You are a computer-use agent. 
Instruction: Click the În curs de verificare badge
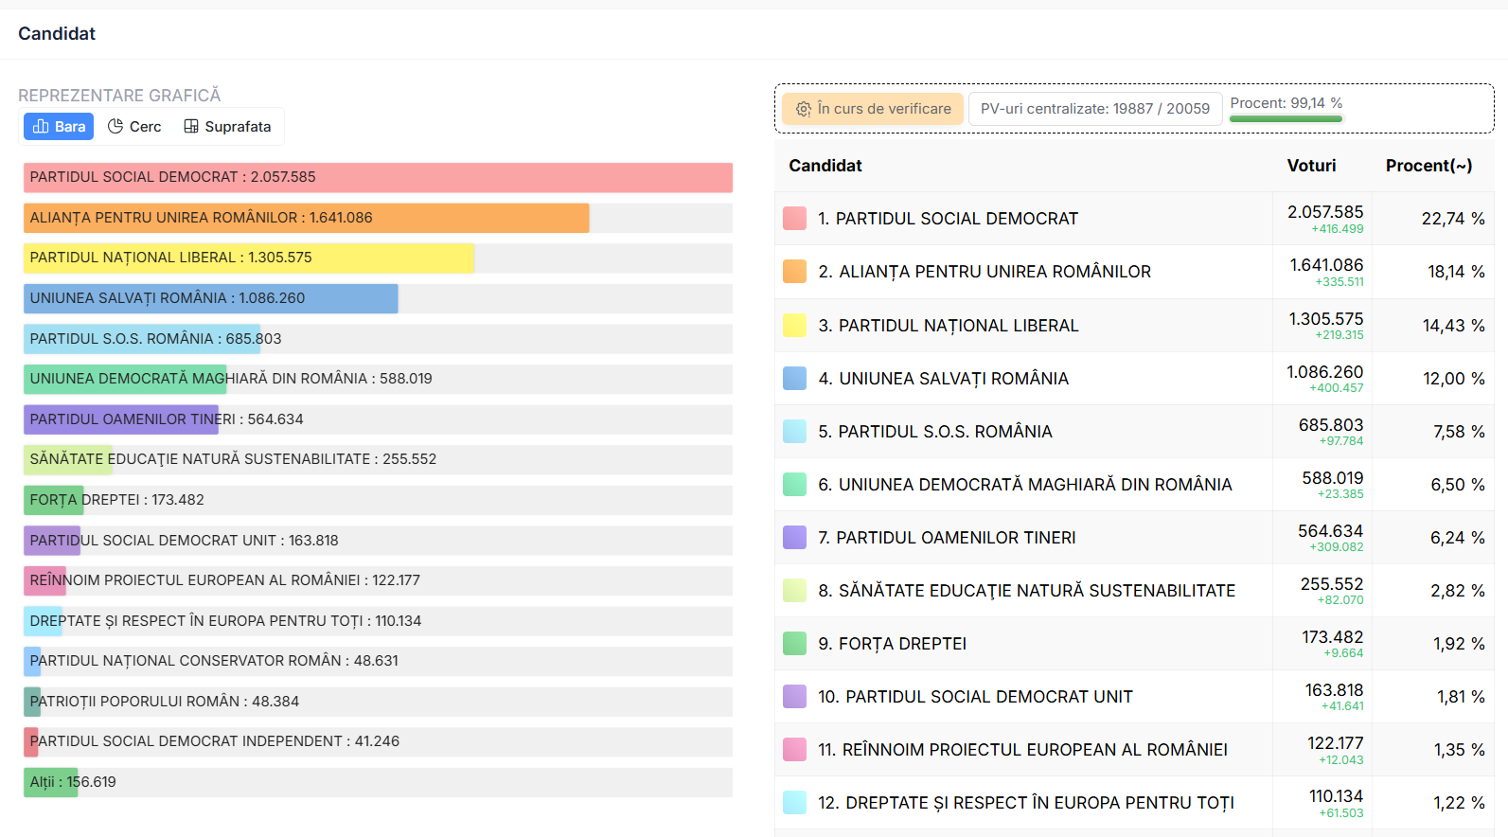(873, 109)
